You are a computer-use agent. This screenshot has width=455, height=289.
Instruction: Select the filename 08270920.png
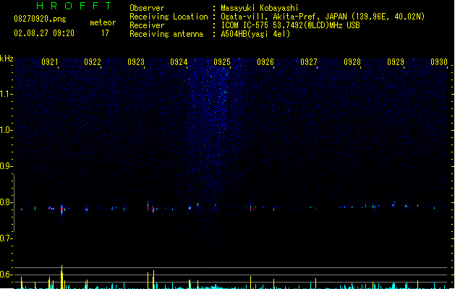coord(40,19)
